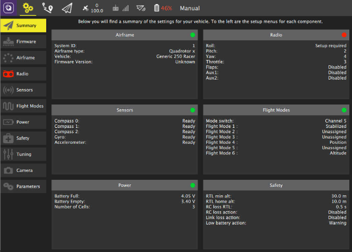Click the telemetry link status icon
The width and height of the screenshot is (352, 252).
point(141,8)
